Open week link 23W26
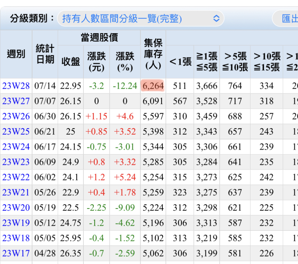The width and height of the screenshot is (298, 264). (x=16, y=116)
